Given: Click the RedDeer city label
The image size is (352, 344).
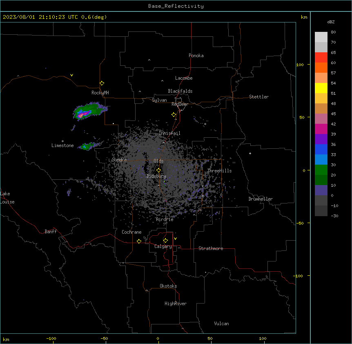Looking at the screenshot, I should coord(180,104).
